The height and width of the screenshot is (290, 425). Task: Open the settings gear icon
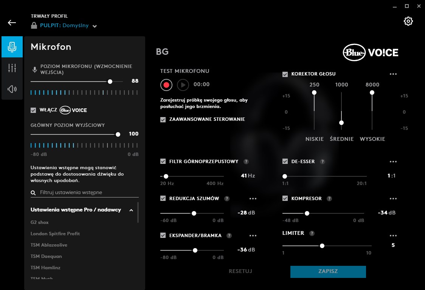(x=408, y=21)
